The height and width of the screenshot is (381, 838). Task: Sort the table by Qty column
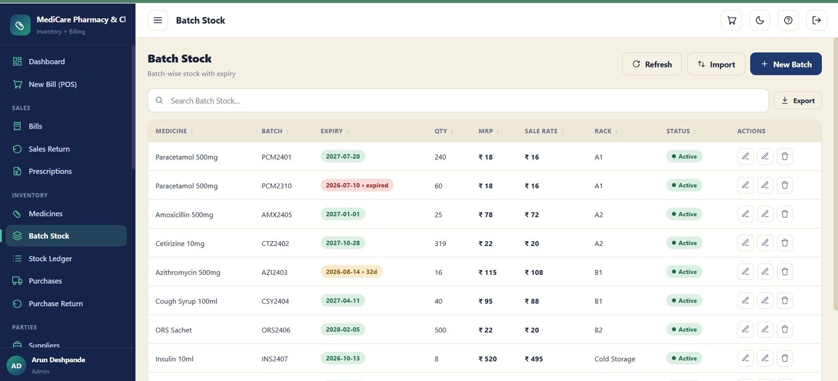pos(444,131)
